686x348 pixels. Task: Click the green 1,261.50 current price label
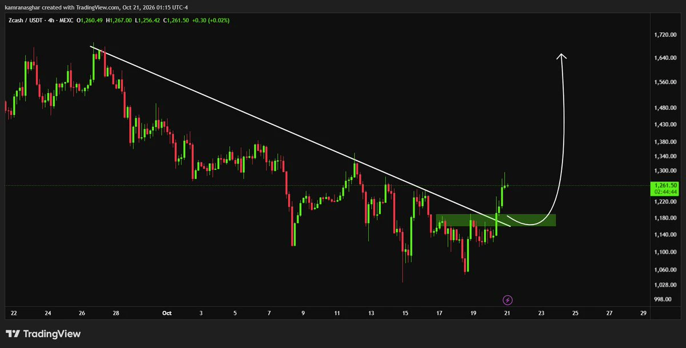tap(666, 185)
